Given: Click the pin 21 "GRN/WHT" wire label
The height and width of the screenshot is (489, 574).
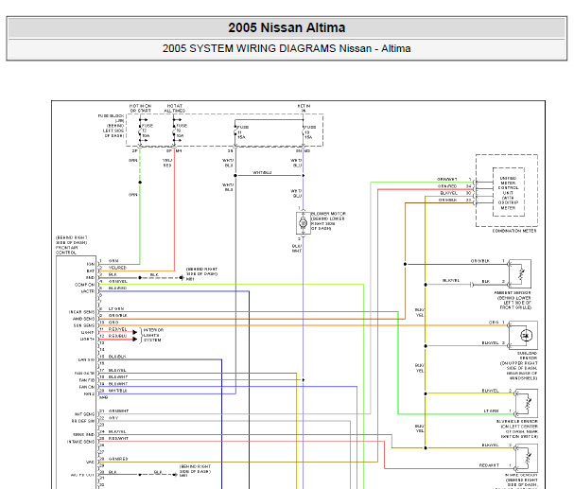Looking at the screenshot, I should (x=118, y=411).
